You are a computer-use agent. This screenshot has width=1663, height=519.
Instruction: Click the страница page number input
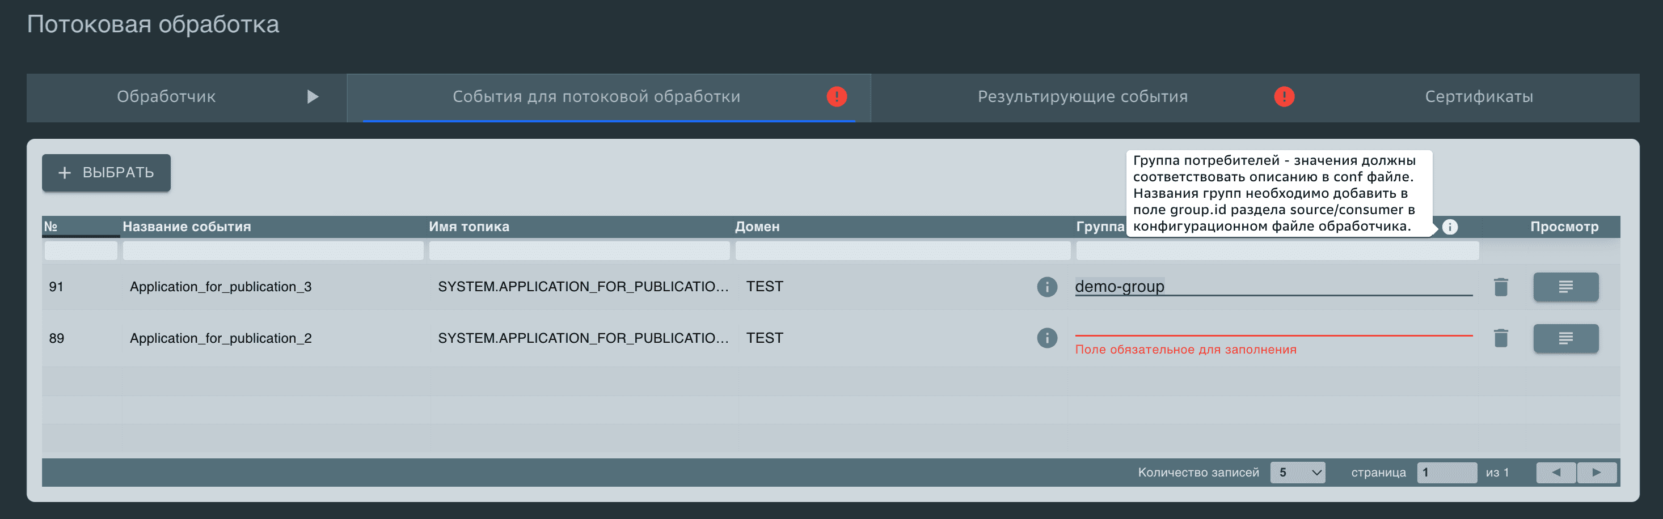point(1447,472)
